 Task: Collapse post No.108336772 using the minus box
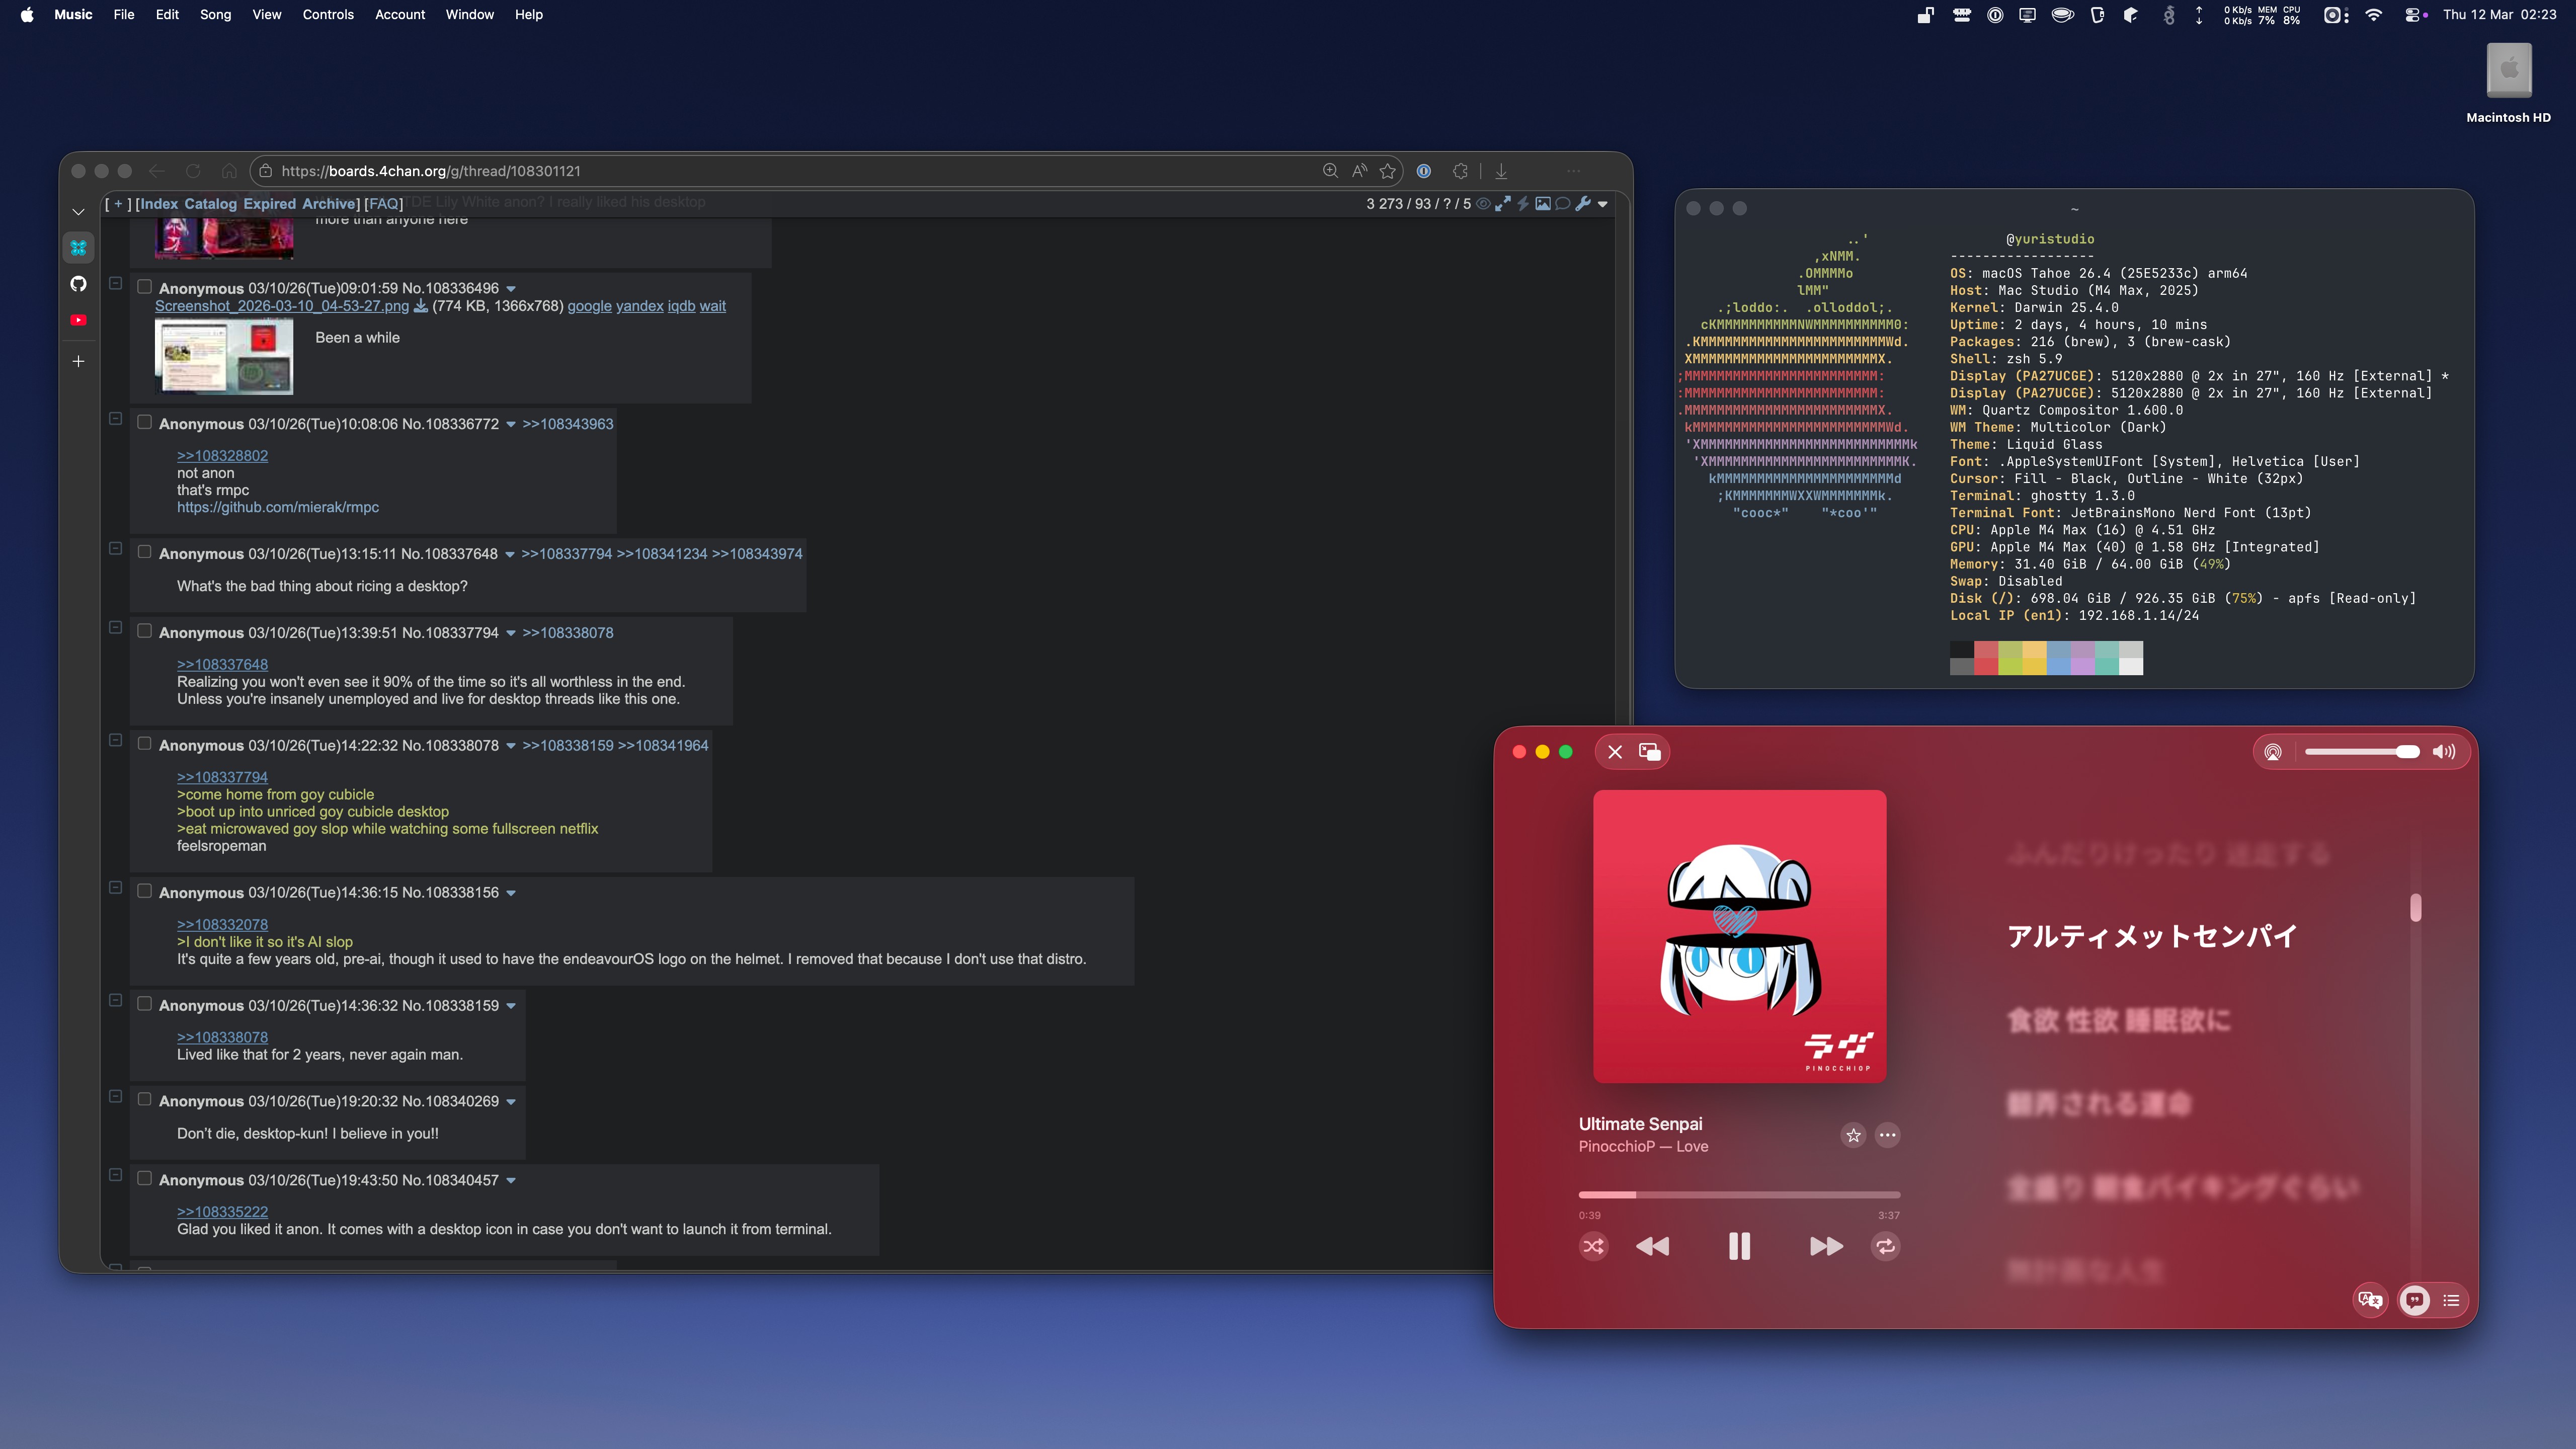click(x=115, y=419)
